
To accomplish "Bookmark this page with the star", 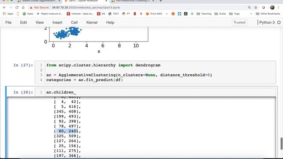I will (256, 8).
